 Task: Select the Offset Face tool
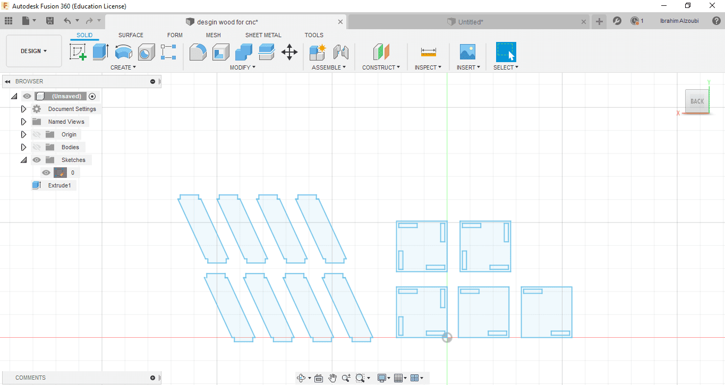tap(266, 52)
